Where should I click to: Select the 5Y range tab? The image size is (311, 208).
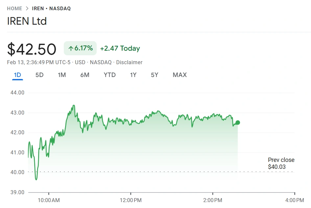click(155, 75)
